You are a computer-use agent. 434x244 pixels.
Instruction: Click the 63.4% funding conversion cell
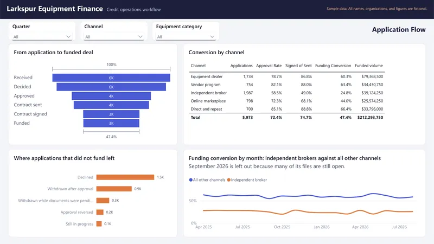click(x=346, y=85)
